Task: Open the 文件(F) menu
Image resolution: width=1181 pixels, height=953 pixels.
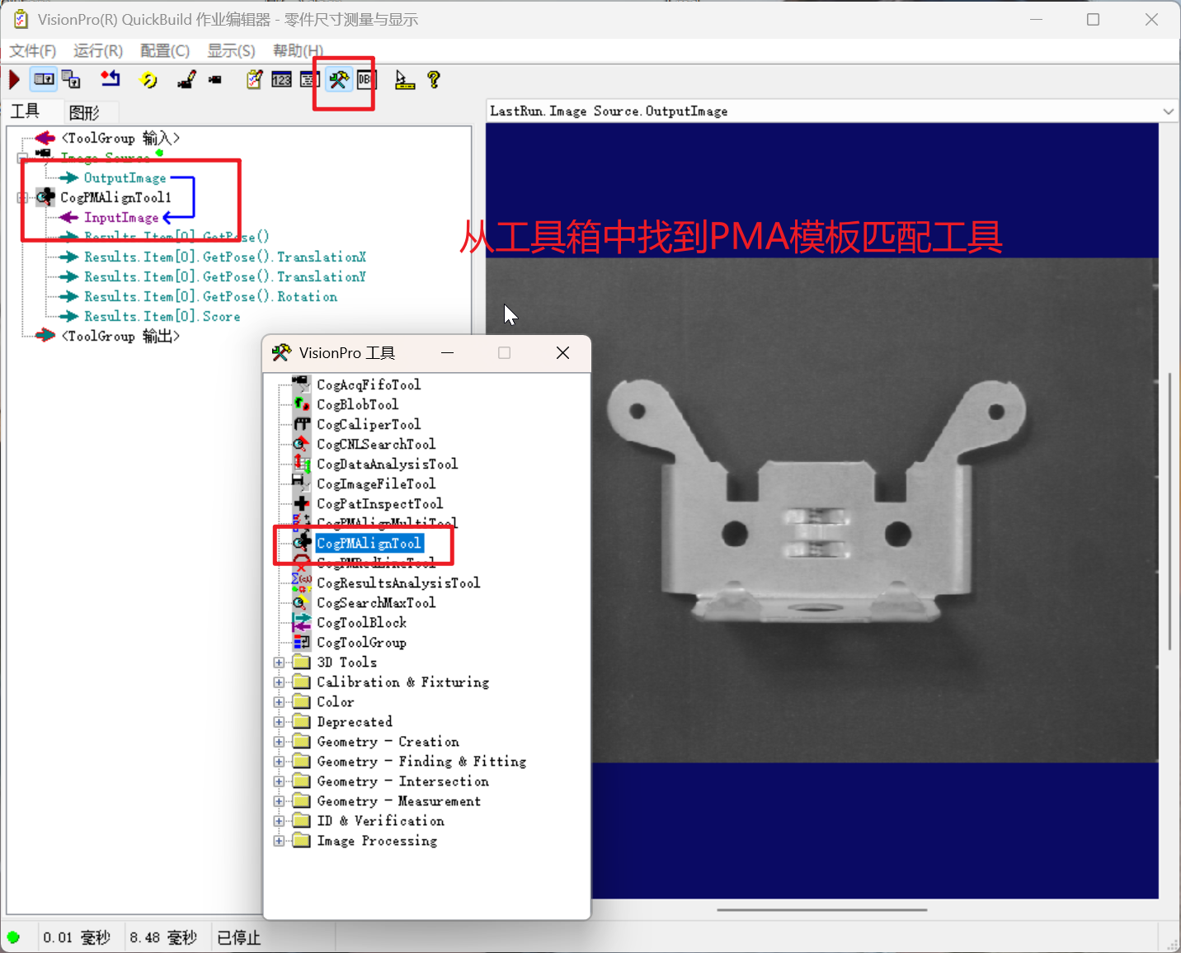Action: (33, 51)
